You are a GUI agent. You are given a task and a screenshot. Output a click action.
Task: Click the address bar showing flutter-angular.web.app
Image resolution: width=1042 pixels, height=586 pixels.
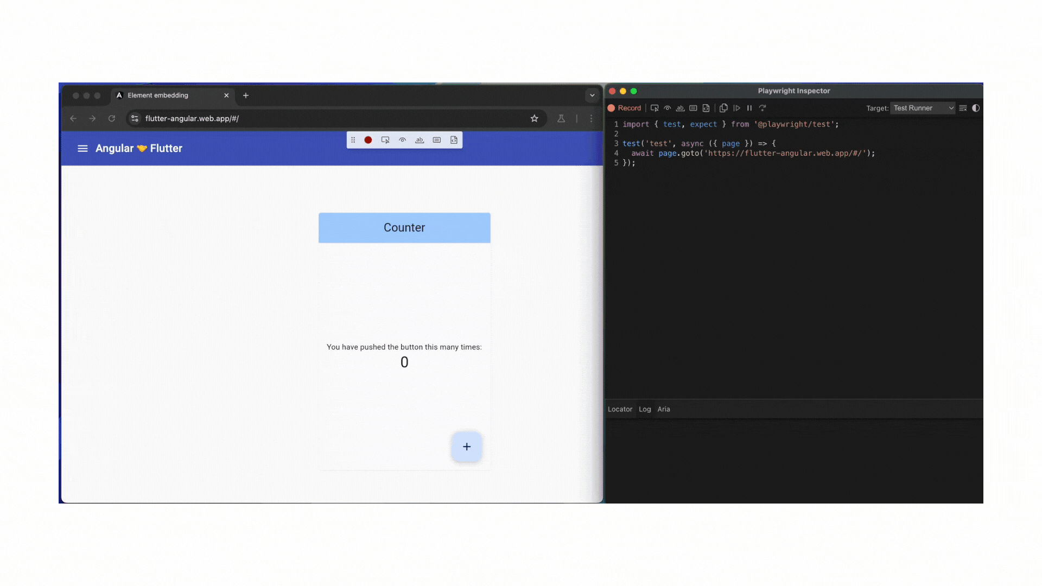(x=271, y=118)
